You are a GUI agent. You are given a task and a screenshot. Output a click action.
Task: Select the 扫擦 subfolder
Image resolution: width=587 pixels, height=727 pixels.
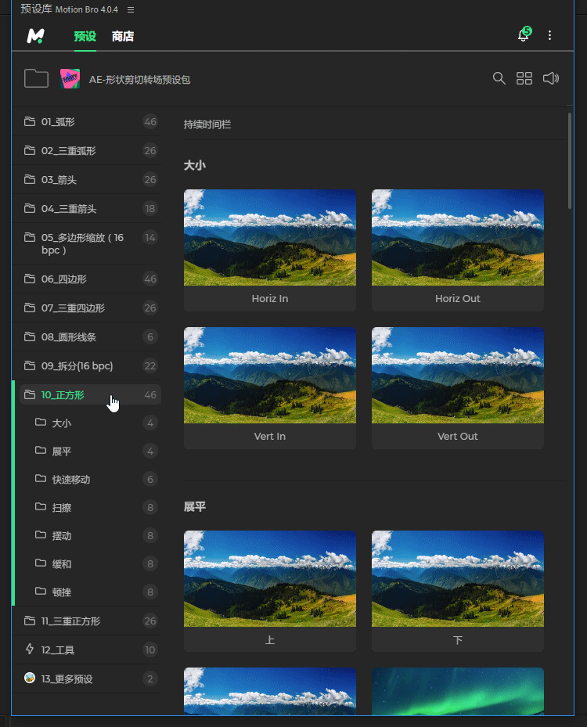coord(92,508)
